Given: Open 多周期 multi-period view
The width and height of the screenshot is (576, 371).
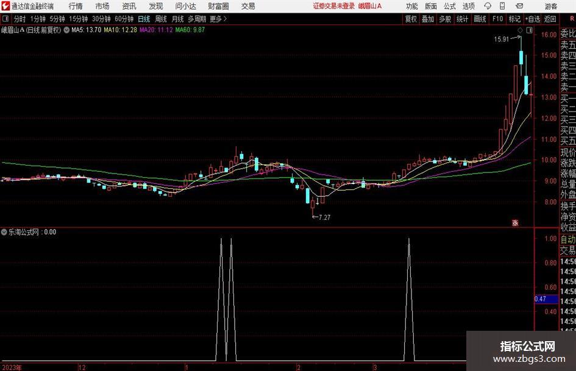Looking at the screenshot, I should click(x=197, y=19).
